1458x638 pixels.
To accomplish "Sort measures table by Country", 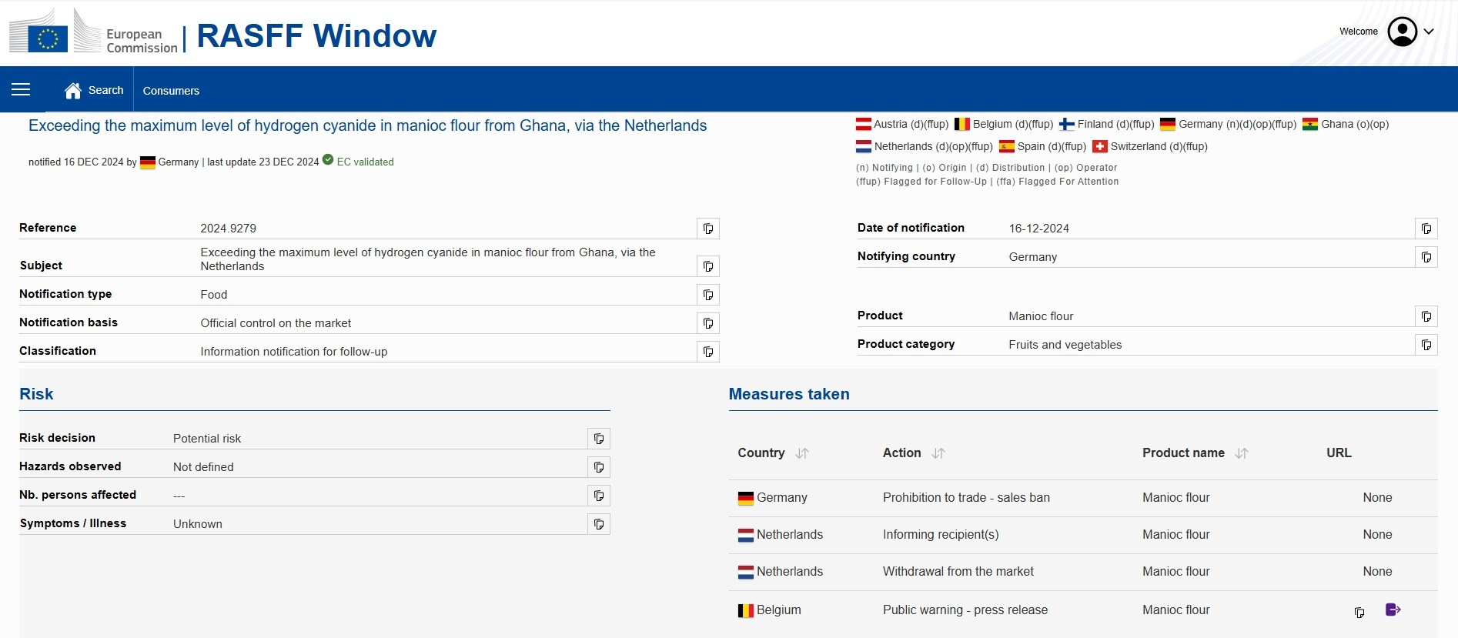I will pyautogui.click(x=802, y=453).
